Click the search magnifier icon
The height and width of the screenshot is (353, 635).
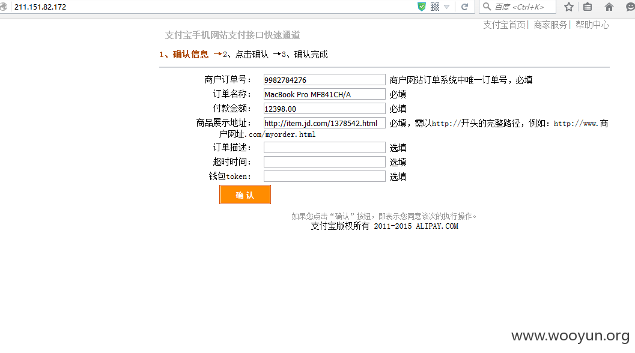tap(487, 7)
